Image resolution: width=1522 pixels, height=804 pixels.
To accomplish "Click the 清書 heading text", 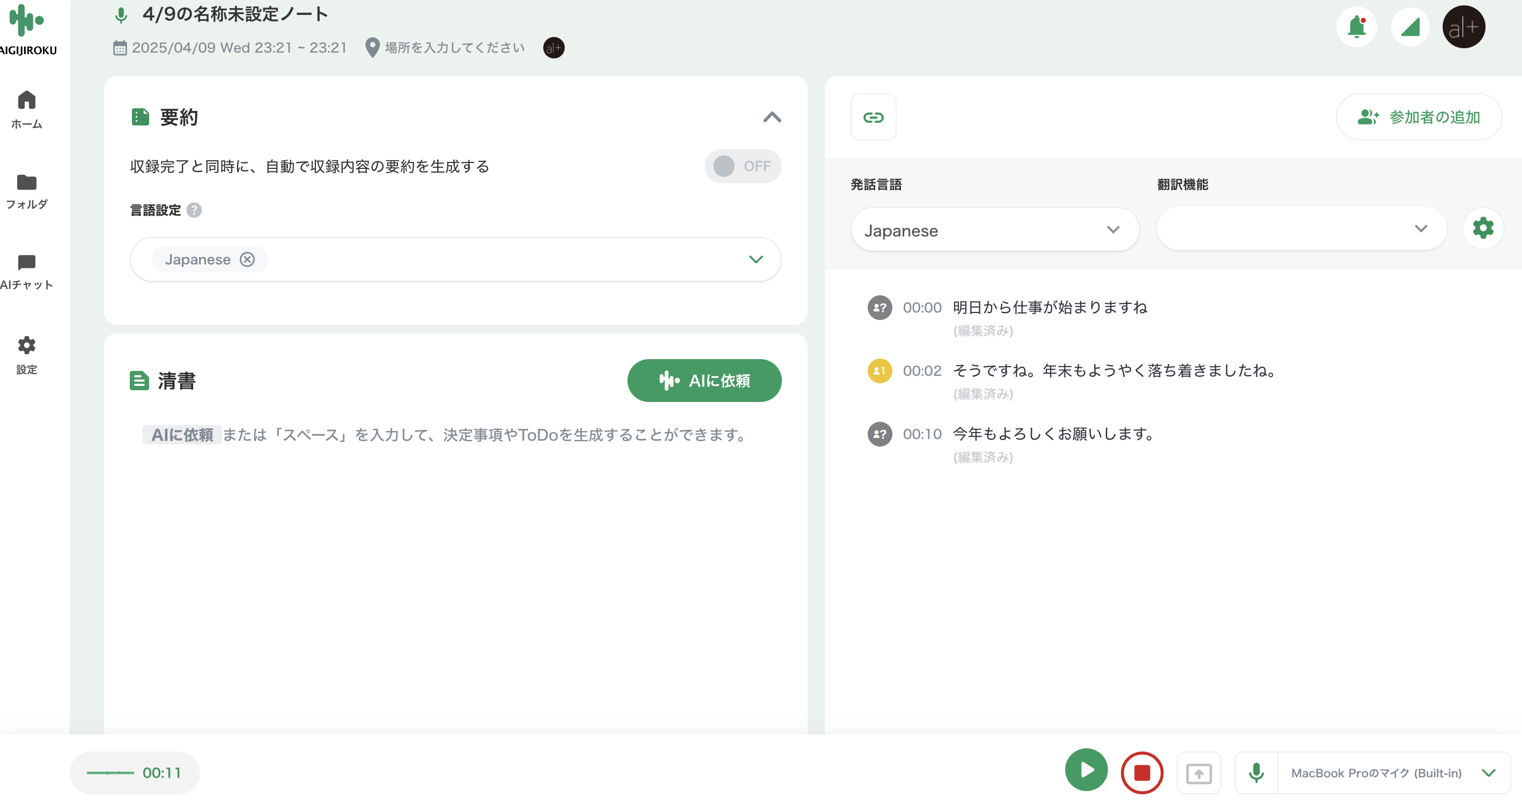I will click(x=176, y=381).
